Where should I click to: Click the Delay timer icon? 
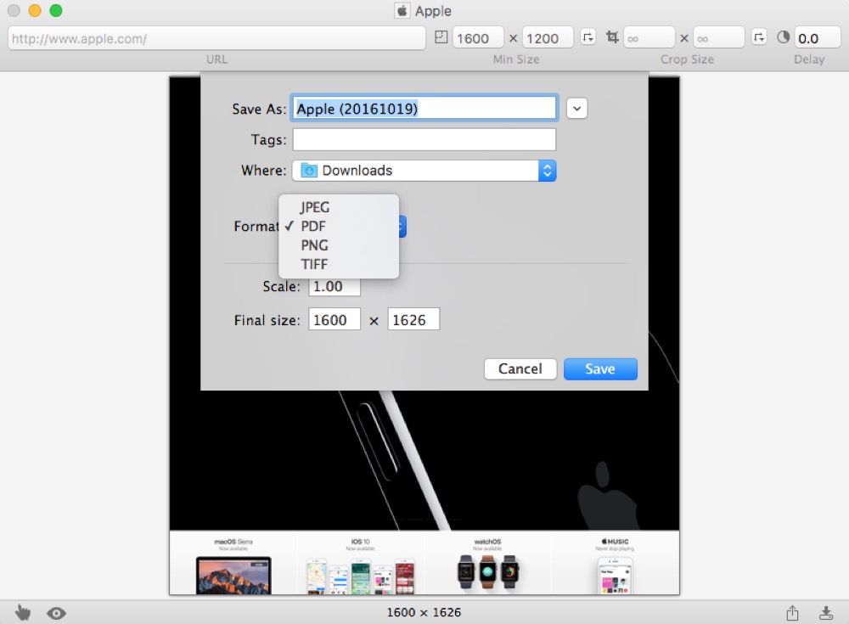[x=783, y=38]
